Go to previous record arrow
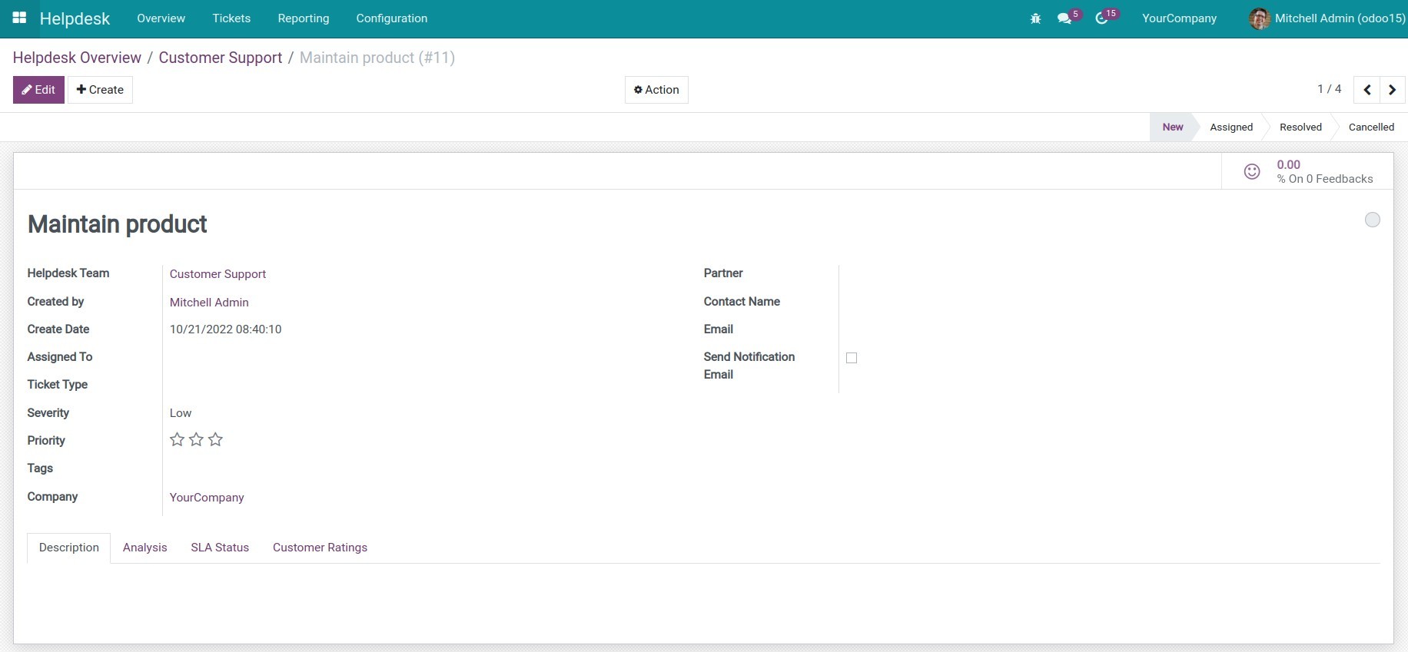Image resolution: width=1408 pixels, height=652 pixels. (x=1366, y=90)
